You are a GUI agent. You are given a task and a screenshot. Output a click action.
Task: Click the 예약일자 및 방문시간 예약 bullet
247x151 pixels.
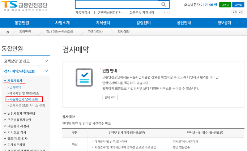tap(111, 142)
